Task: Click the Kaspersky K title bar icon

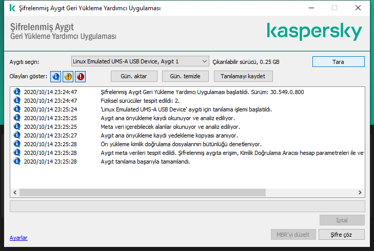Action: [x=12, y=8]
